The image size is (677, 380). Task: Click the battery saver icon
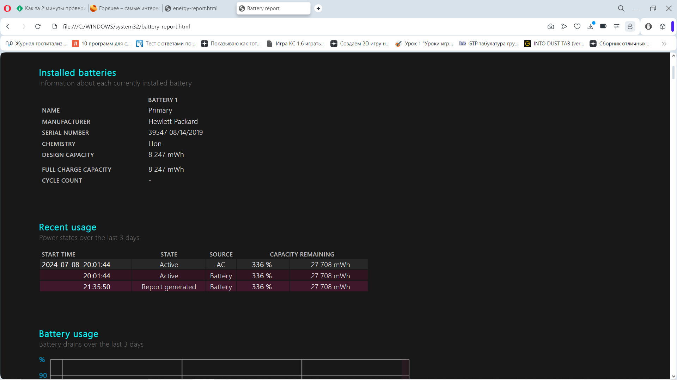[x=603, y=26]
